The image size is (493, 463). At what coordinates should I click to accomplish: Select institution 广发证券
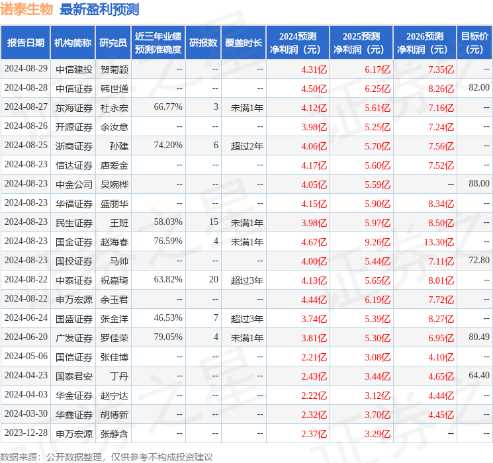point(74,338)
